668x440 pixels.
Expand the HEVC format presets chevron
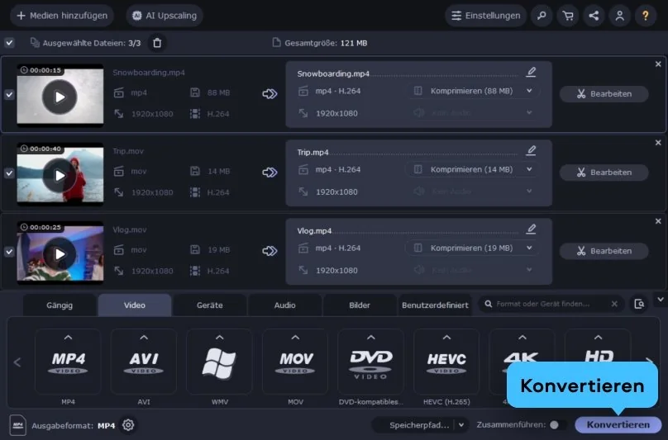[446, 338]
